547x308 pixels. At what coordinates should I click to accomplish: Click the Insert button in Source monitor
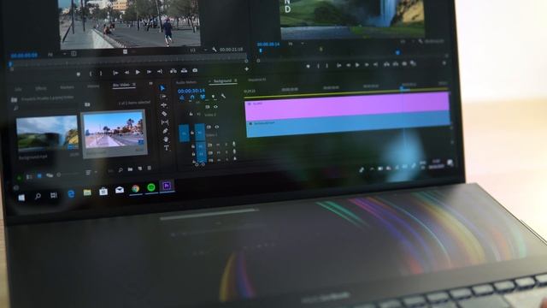pos(173,71)
